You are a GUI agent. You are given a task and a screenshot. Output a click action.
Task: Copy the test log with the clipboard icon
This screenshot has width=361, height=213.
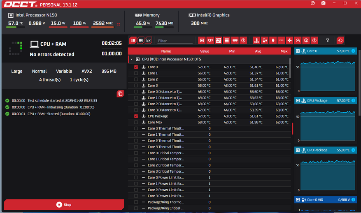click(x=120, y=94)
